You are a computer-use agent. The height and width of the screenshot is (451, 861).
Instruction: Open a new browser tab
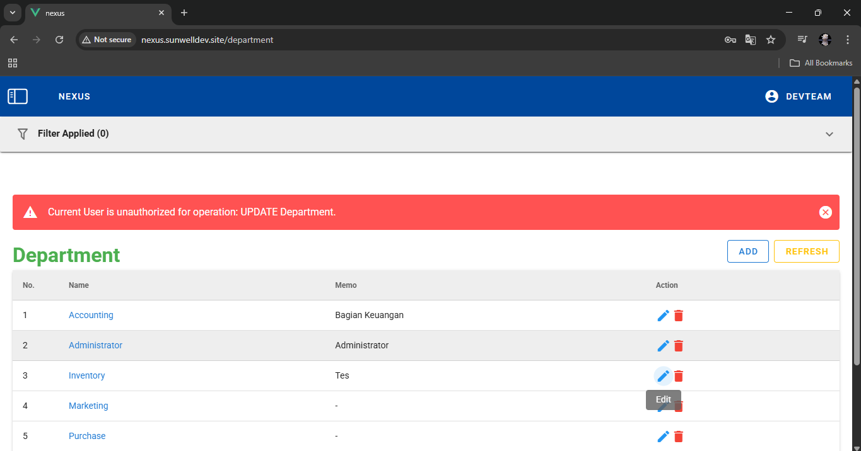point(184,13)
